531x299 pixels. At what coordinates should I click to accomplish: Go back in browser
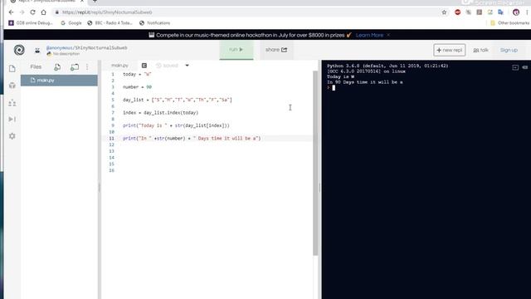tap(11, 12)
